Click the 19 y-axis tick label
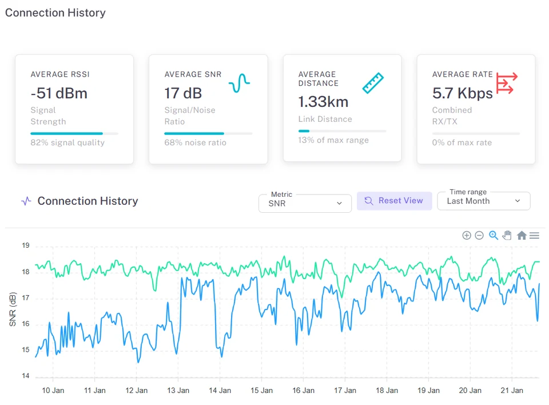This screenshot has width=549, height=405. pyautogui.click(x=26, y=245)
